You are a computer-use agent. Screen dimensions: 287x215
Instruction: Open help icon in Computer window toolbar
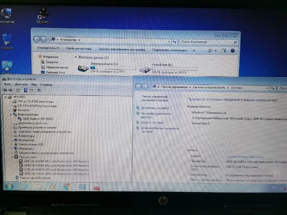pos(232,51)
